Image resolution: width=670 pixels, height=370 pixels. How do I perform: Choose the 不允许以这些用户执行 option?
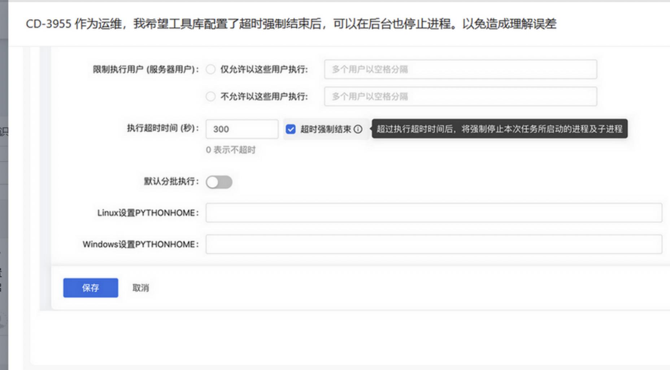pos(210,96)
